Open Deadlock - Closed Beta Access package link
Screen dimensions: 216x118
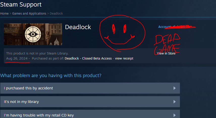pyautogui.click(x=88, y=58)
